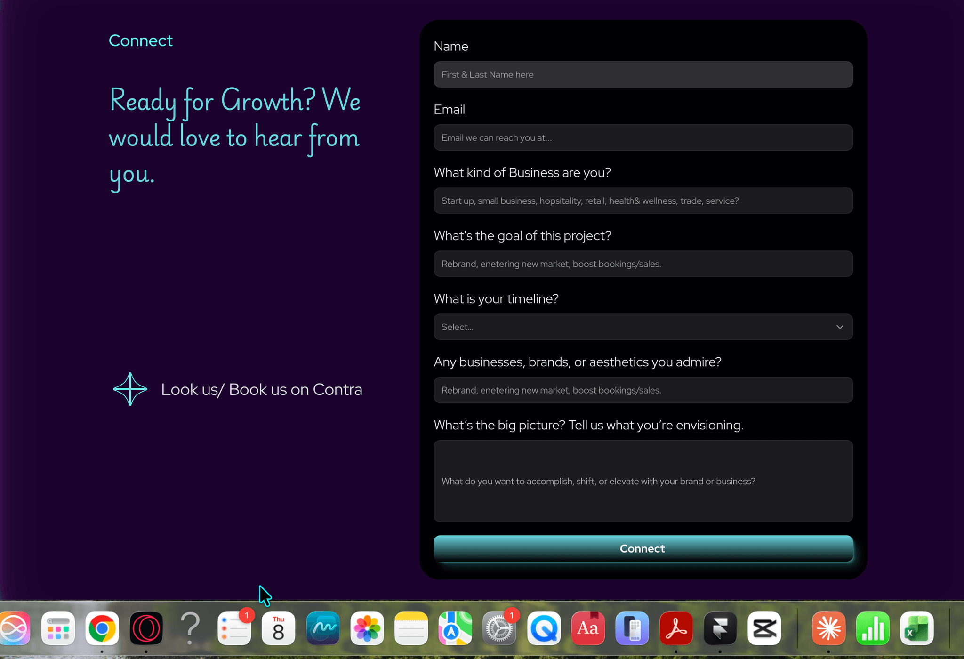The width and height of the screenshot is (964, 659).
Task: Open Launchpad apps grid in dock
Action: point(58,628)
